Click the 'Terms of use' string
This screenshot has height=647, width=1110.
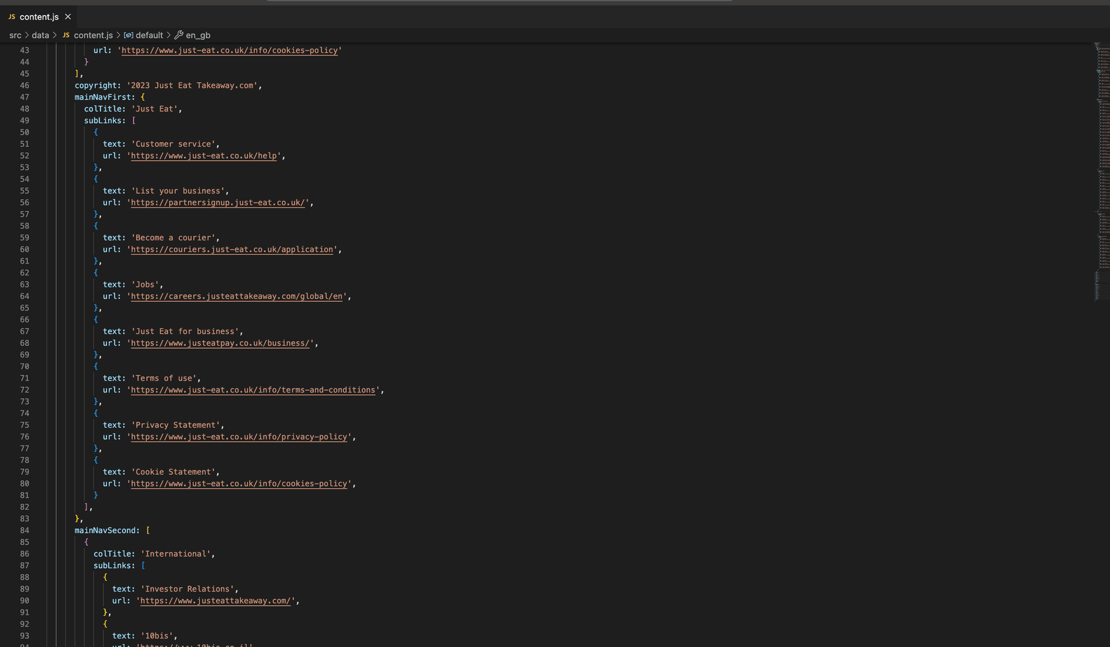pos(164,378)
